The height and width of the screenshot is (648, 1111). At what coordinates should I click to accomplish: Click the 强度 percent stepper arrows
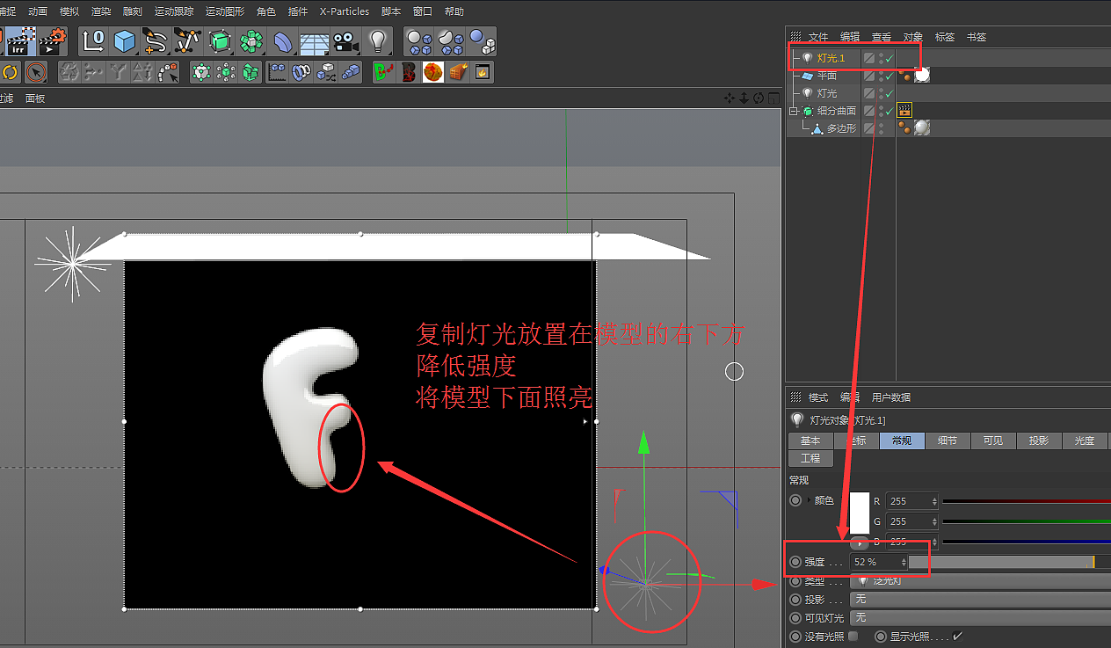[903, 562]
